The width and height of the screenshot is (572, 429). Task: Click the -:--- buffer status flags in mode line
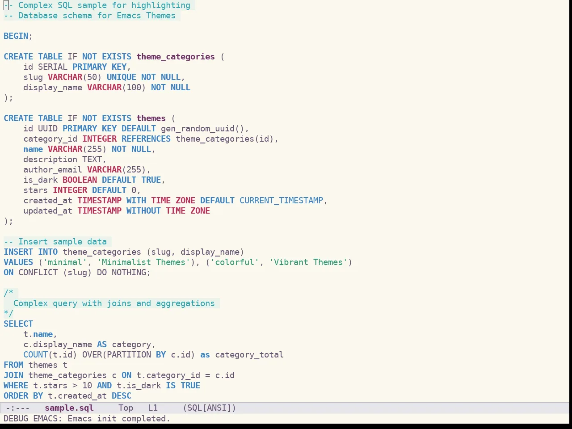coord(17,408)
